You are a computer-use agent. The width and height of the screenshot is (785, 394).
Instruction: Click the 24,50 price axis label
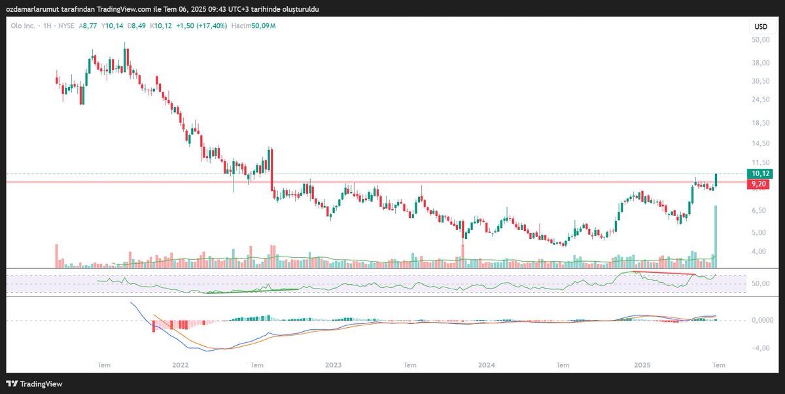pos(760,99)
